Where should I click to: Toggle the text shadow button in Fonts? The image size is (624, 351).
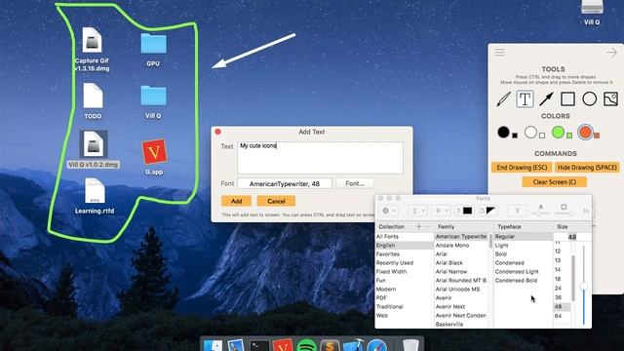click(517, 211)
